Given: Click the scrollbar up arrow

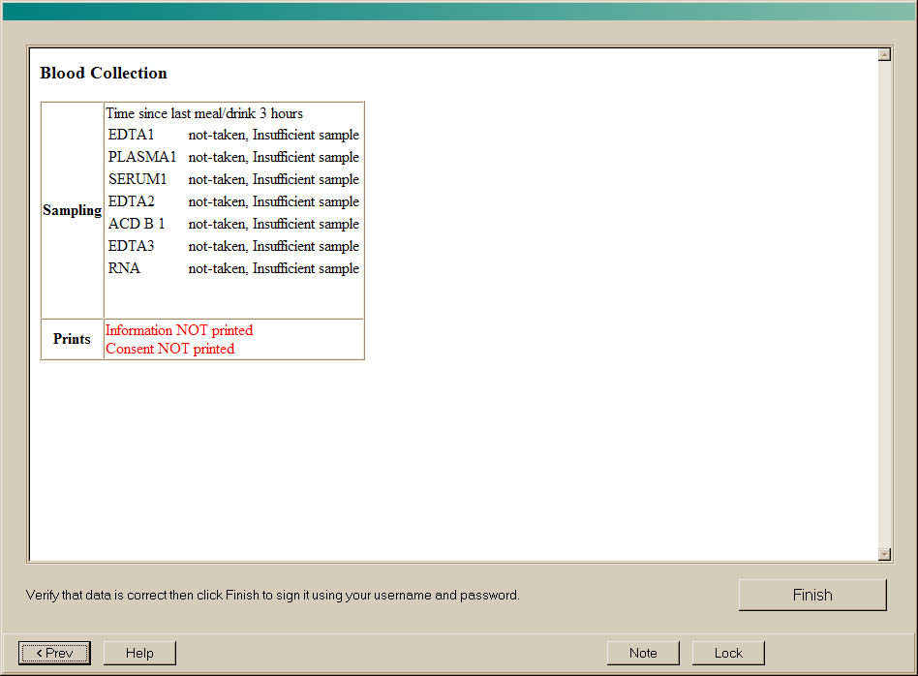Looking at the screenshot, I should pos(884,54).
